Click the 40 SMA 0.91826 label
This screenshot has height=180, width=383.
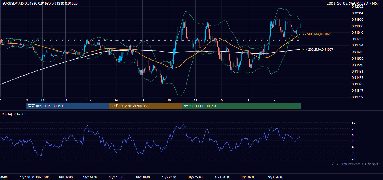317,34
